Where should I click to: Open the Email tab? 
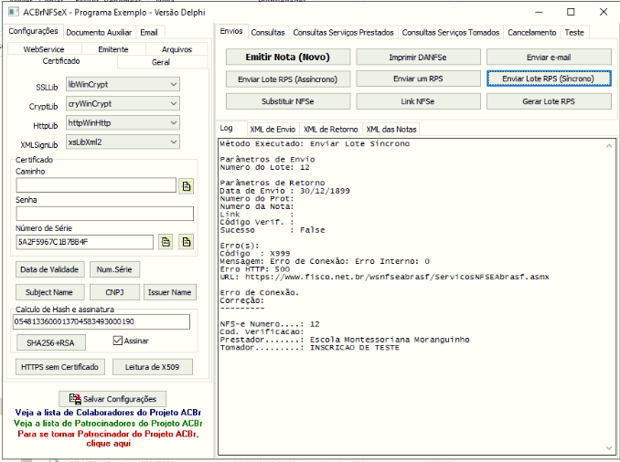tap(149, 32)
